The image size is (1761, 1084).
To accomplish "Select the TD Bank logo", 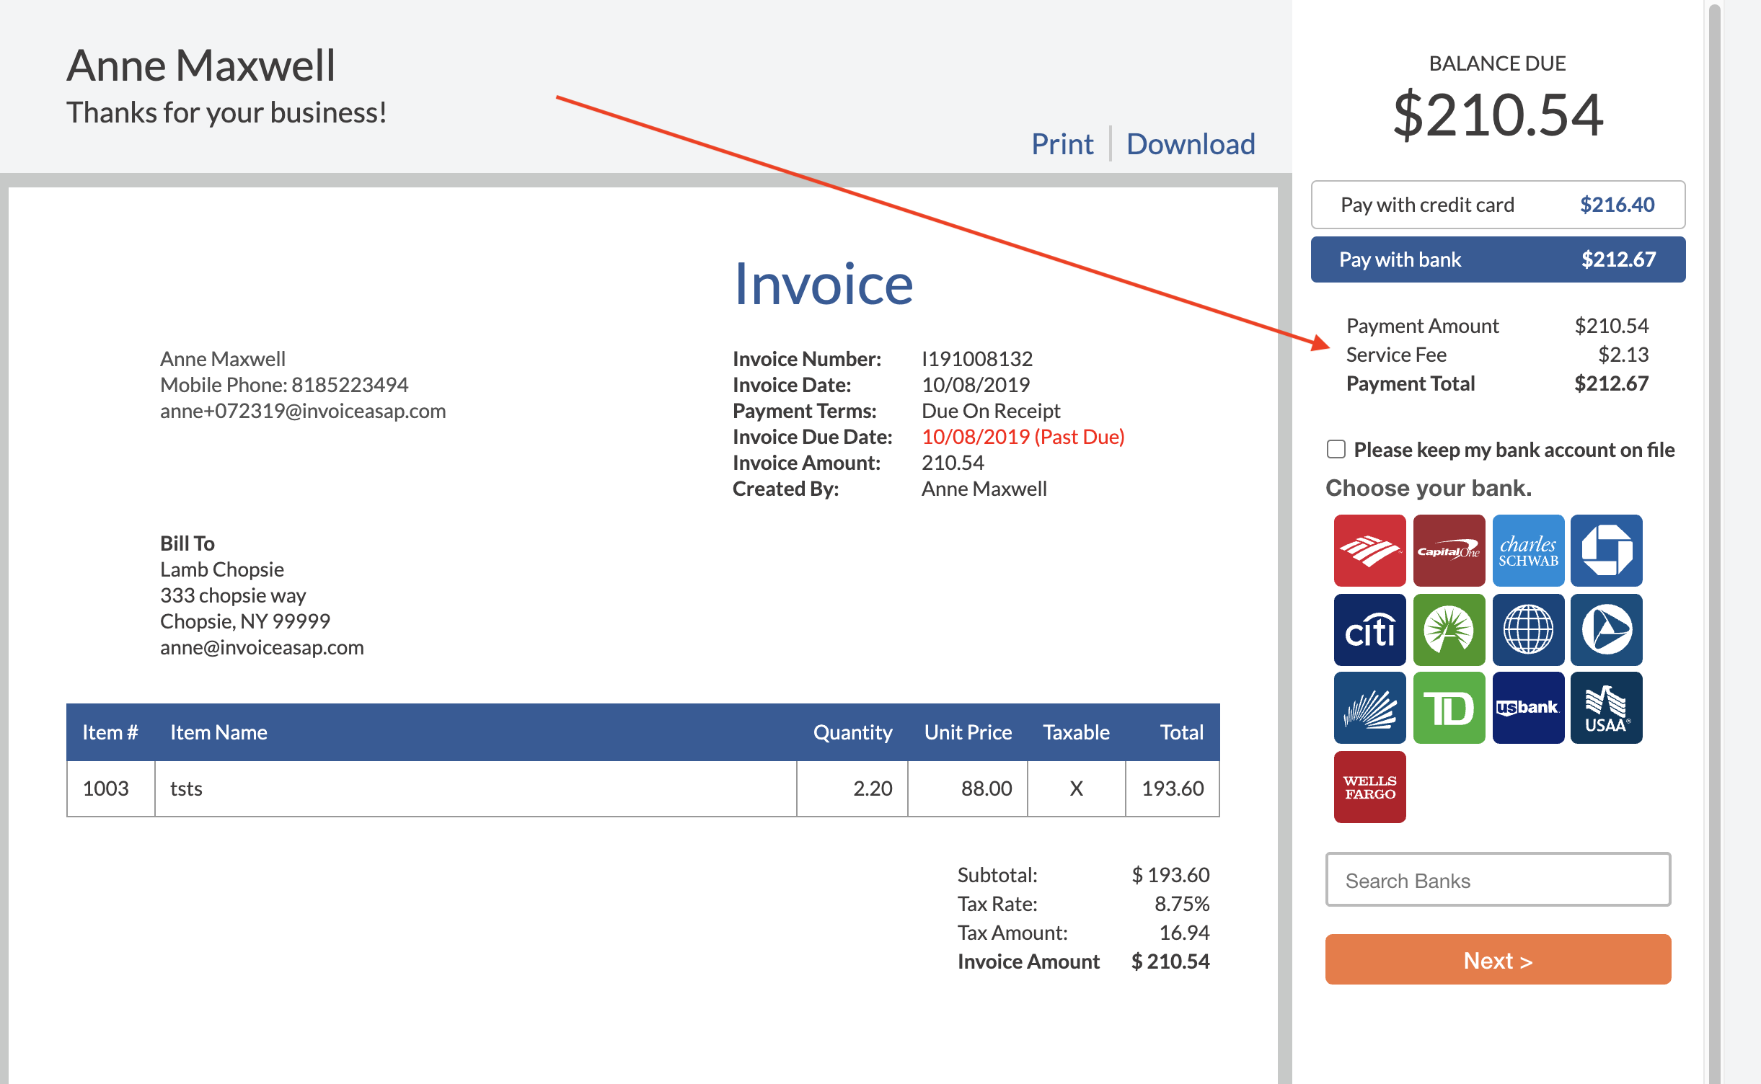I will 1449,707.
